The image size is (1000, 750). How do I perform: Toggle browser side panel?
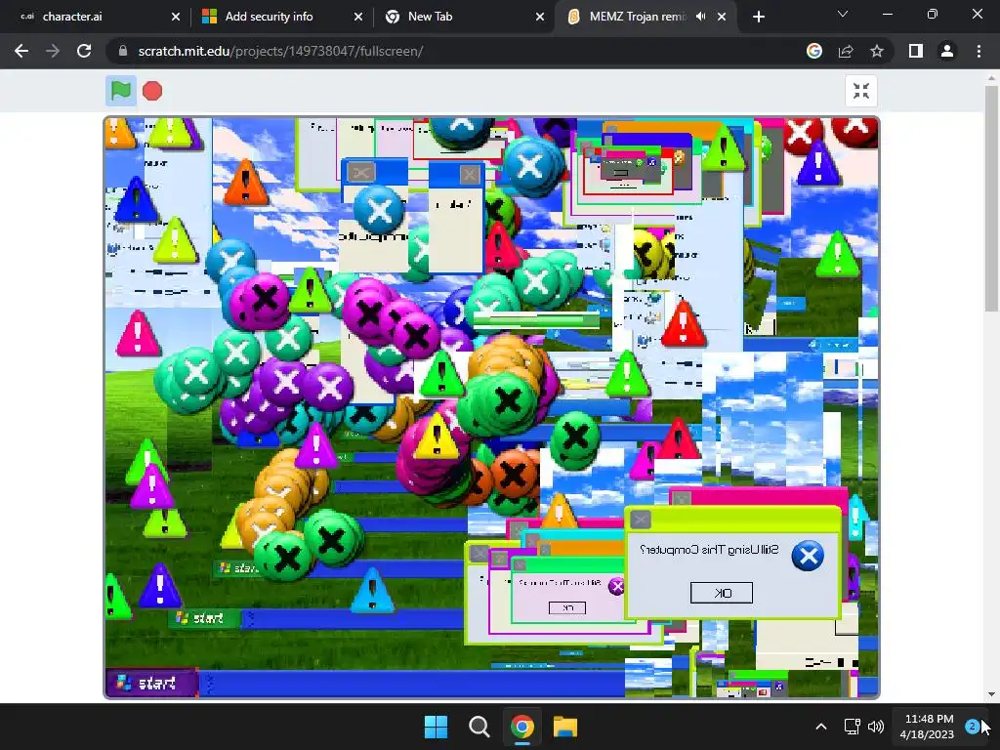tap(916, 51)
